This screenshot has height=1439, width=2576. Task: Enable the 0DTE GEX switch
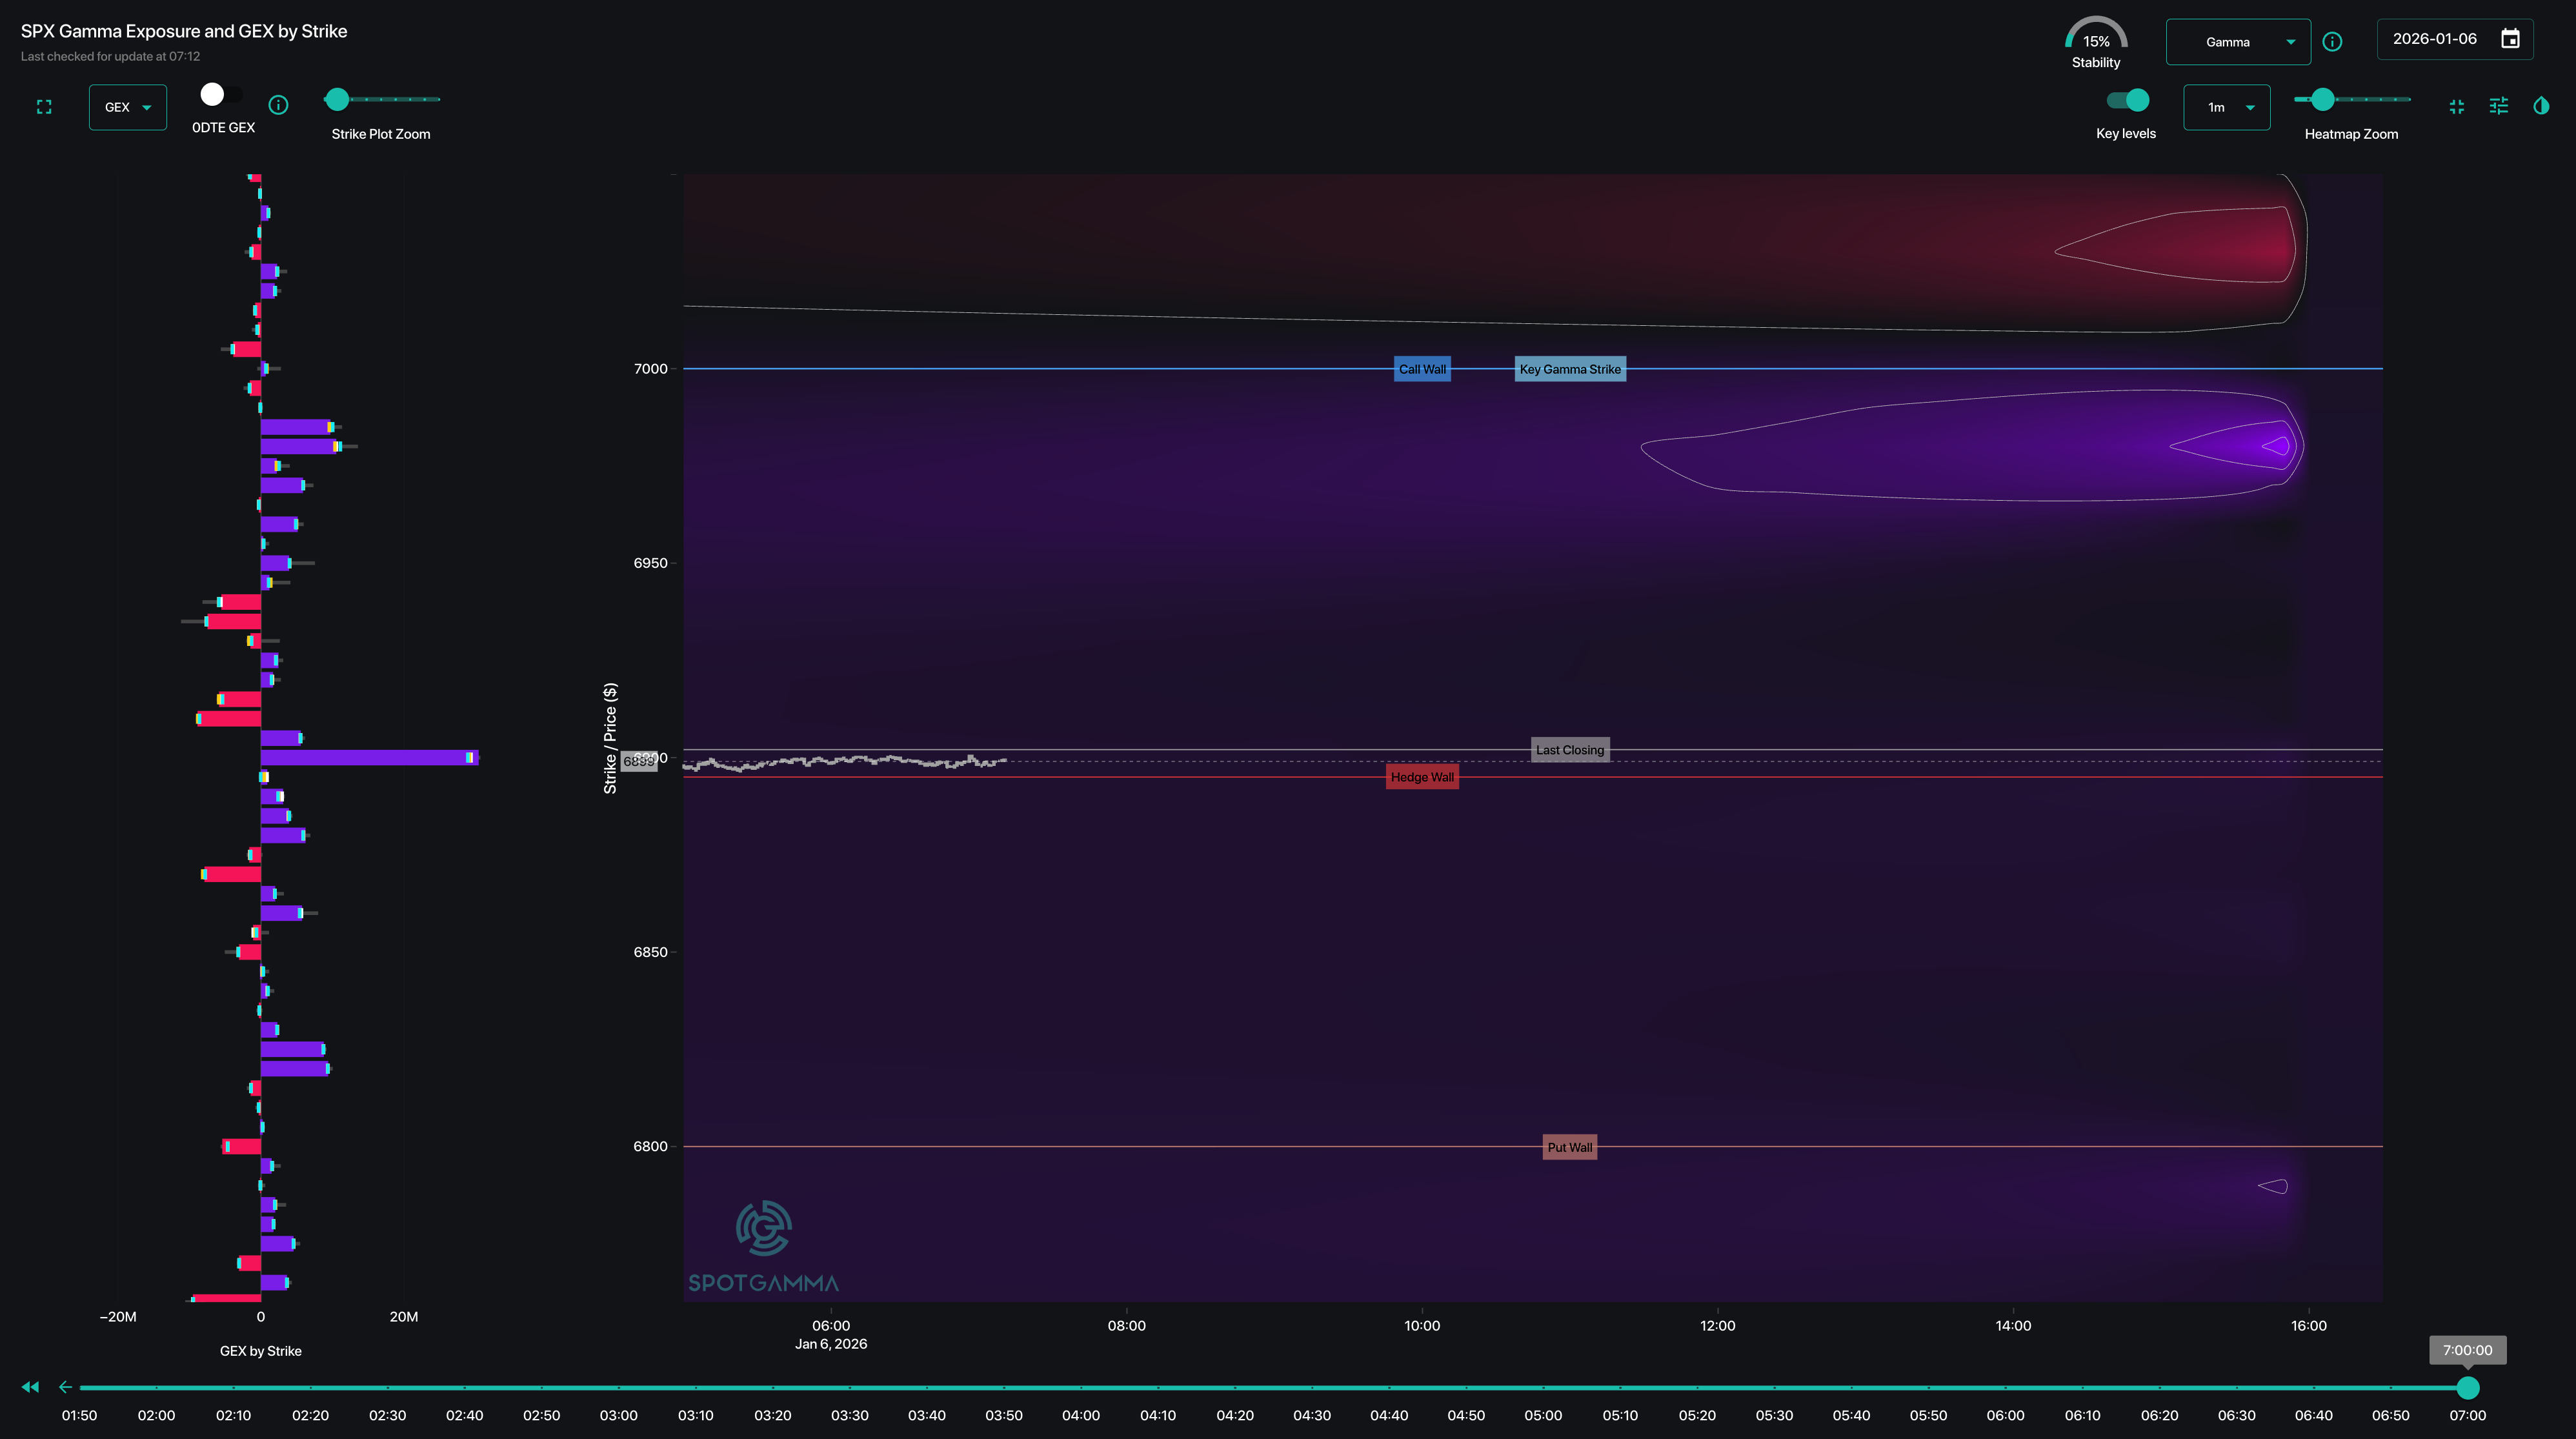221,95
